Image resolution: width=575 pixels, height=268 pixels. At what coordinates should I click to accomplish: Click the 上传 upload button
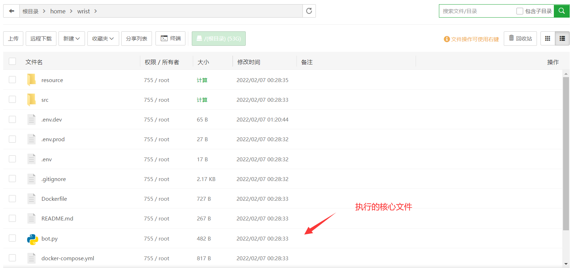point(13,38)
